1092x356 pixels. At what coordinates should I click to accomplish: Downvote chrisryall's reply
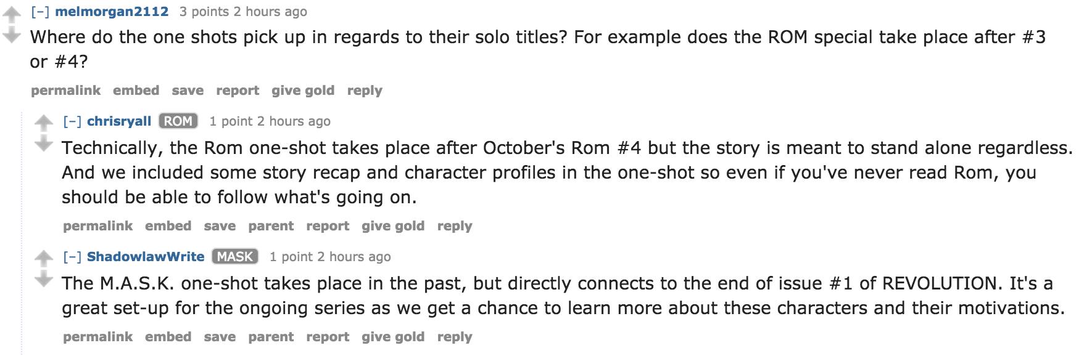[x=43, y=144]
